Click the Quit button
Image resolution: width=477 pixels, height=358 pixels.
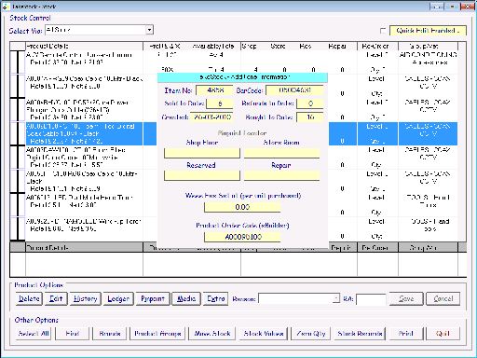(x=443, y=334)
